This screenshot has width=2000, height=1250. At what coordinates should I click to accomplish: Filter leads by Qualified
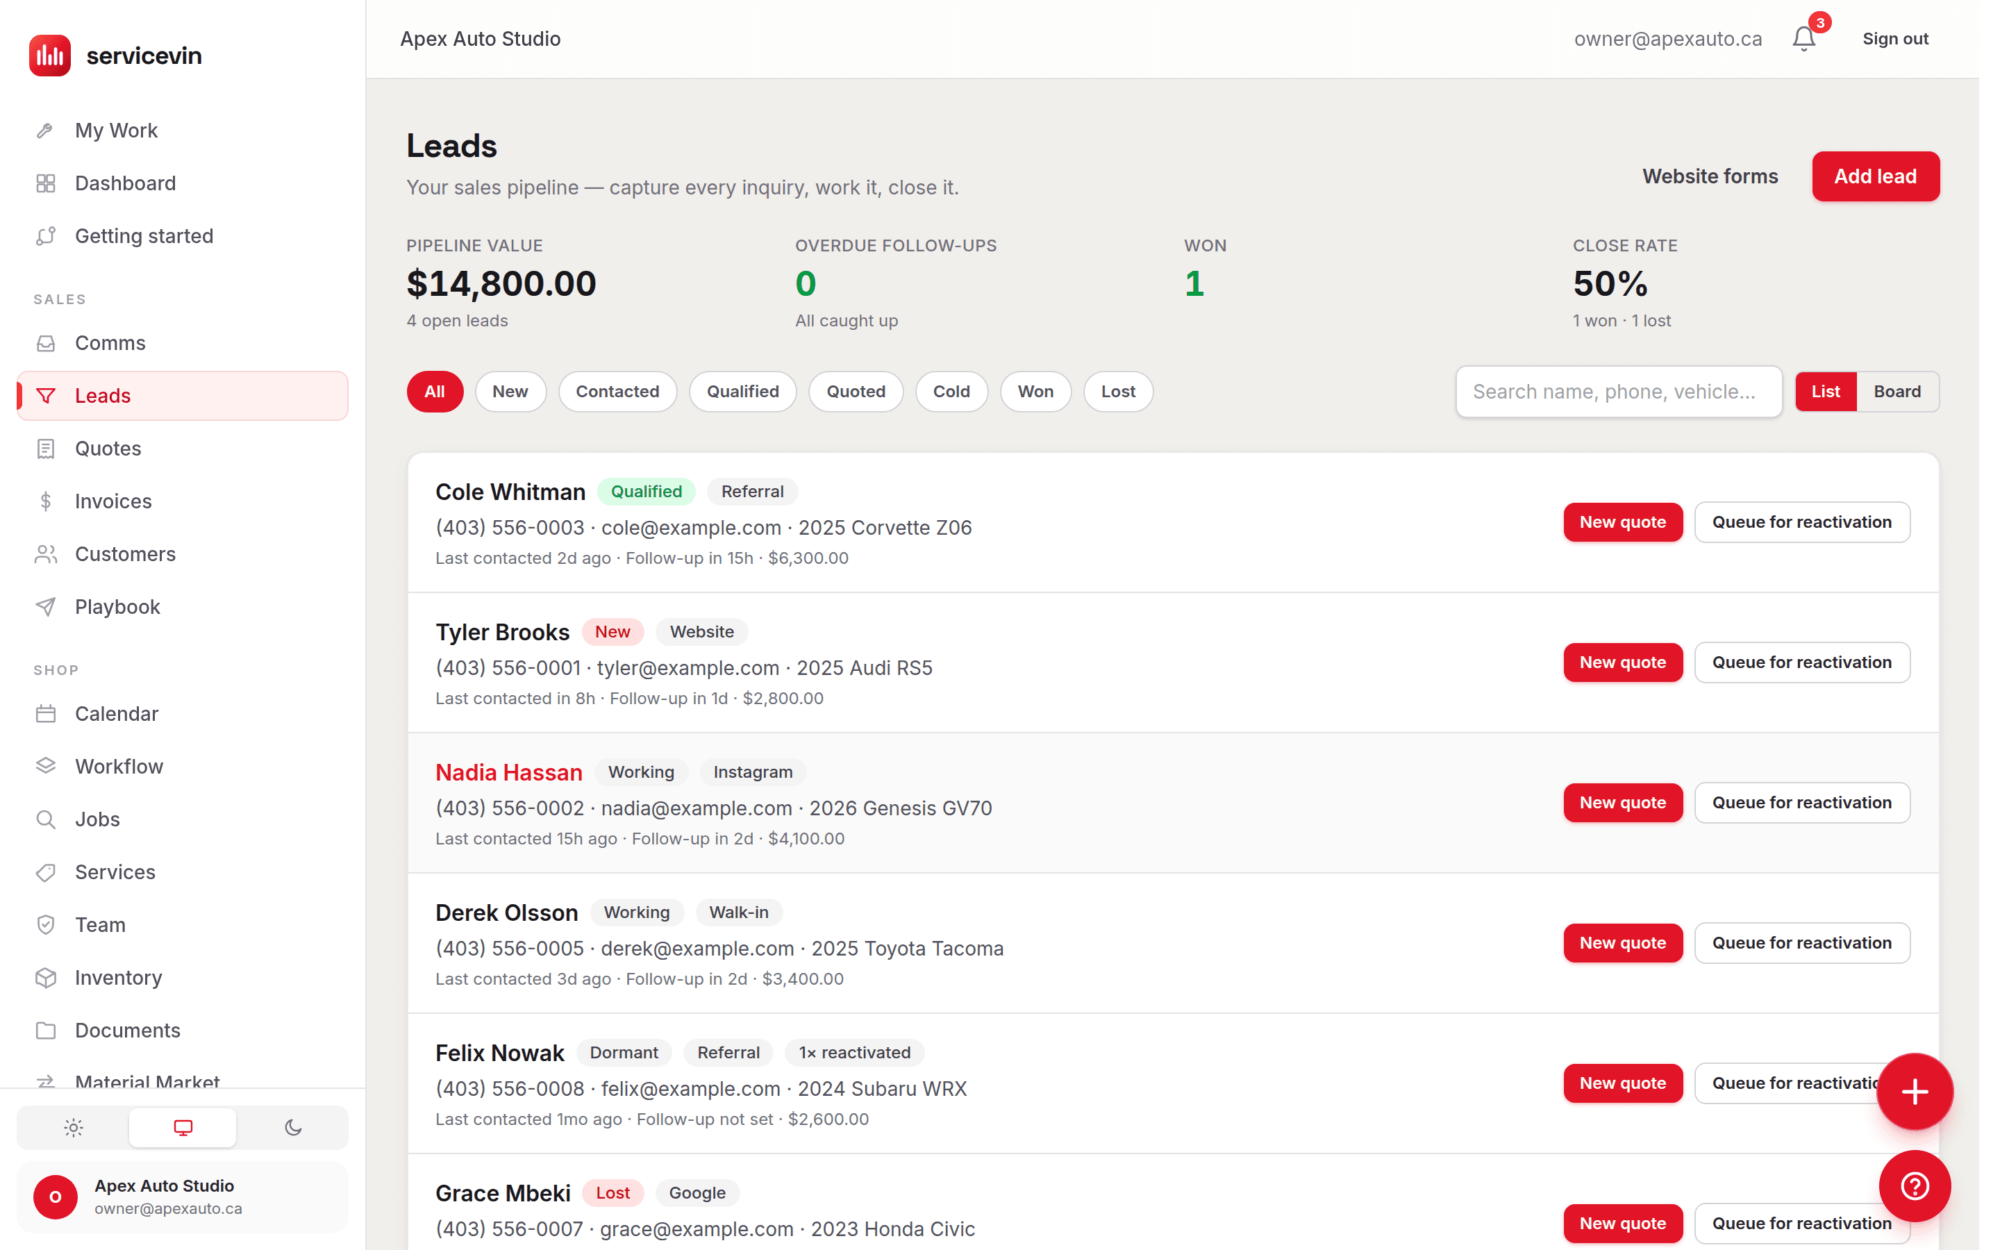pyautogui.click(x=742, y=392)
